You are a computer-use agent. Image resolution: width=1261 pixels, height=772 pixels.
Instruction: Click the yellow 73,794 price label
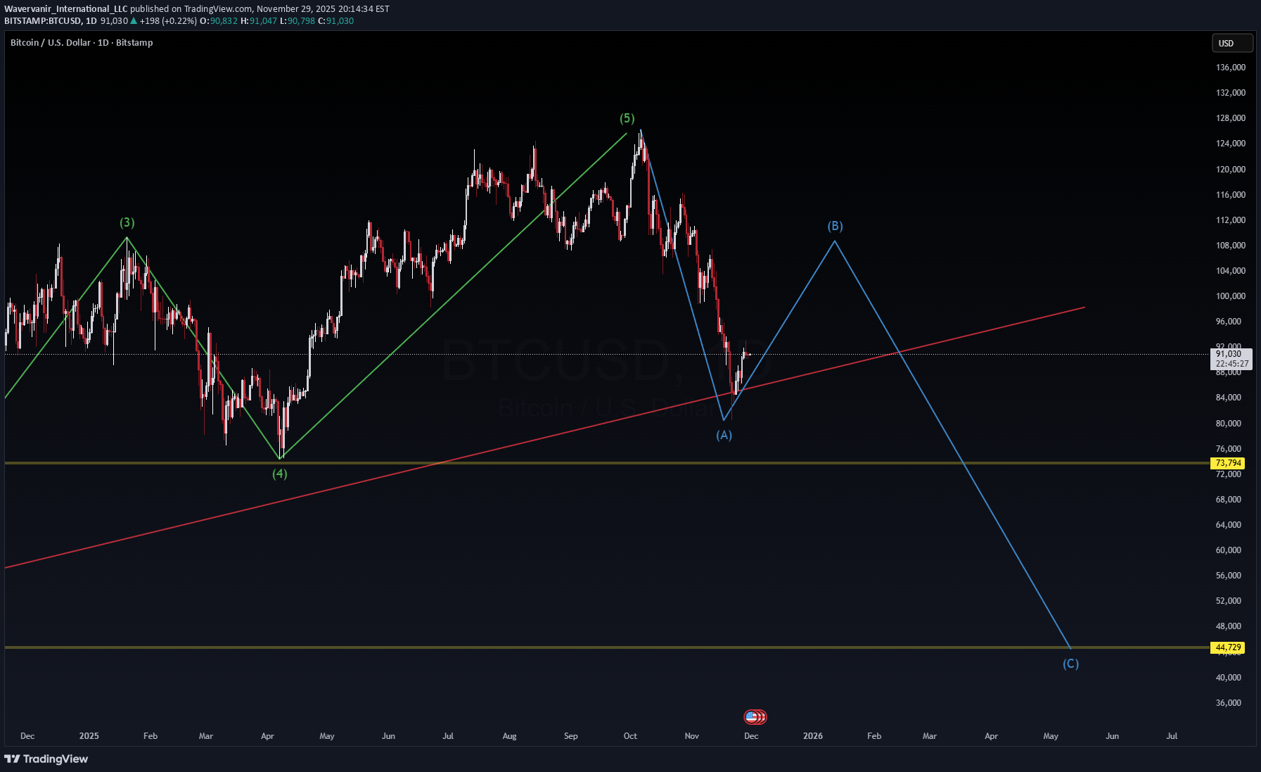pyautogui.click(x=1227, y=463)
